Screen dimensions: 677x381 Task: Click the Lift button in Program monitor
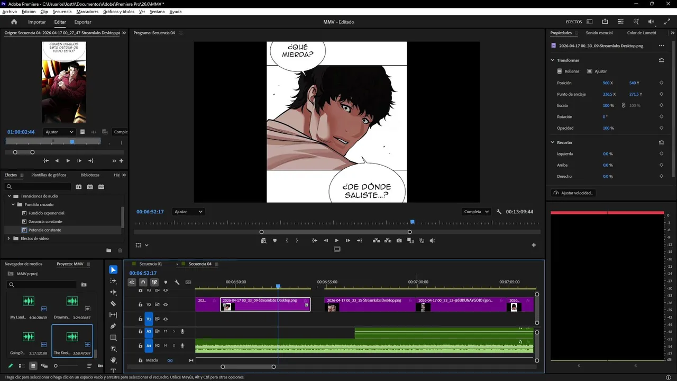[376, 240]
